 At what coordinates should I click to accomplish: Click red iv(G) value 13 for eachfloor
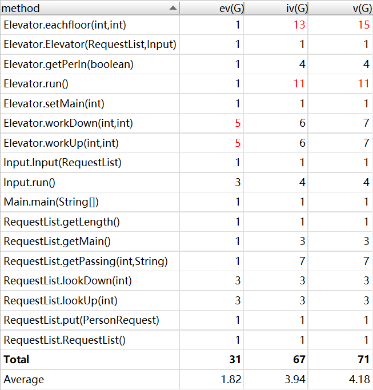[299, 25]
